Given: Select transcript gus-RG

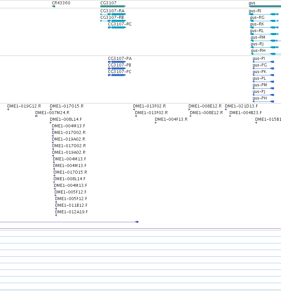Looking at the screenshot, I should (264, 21).
